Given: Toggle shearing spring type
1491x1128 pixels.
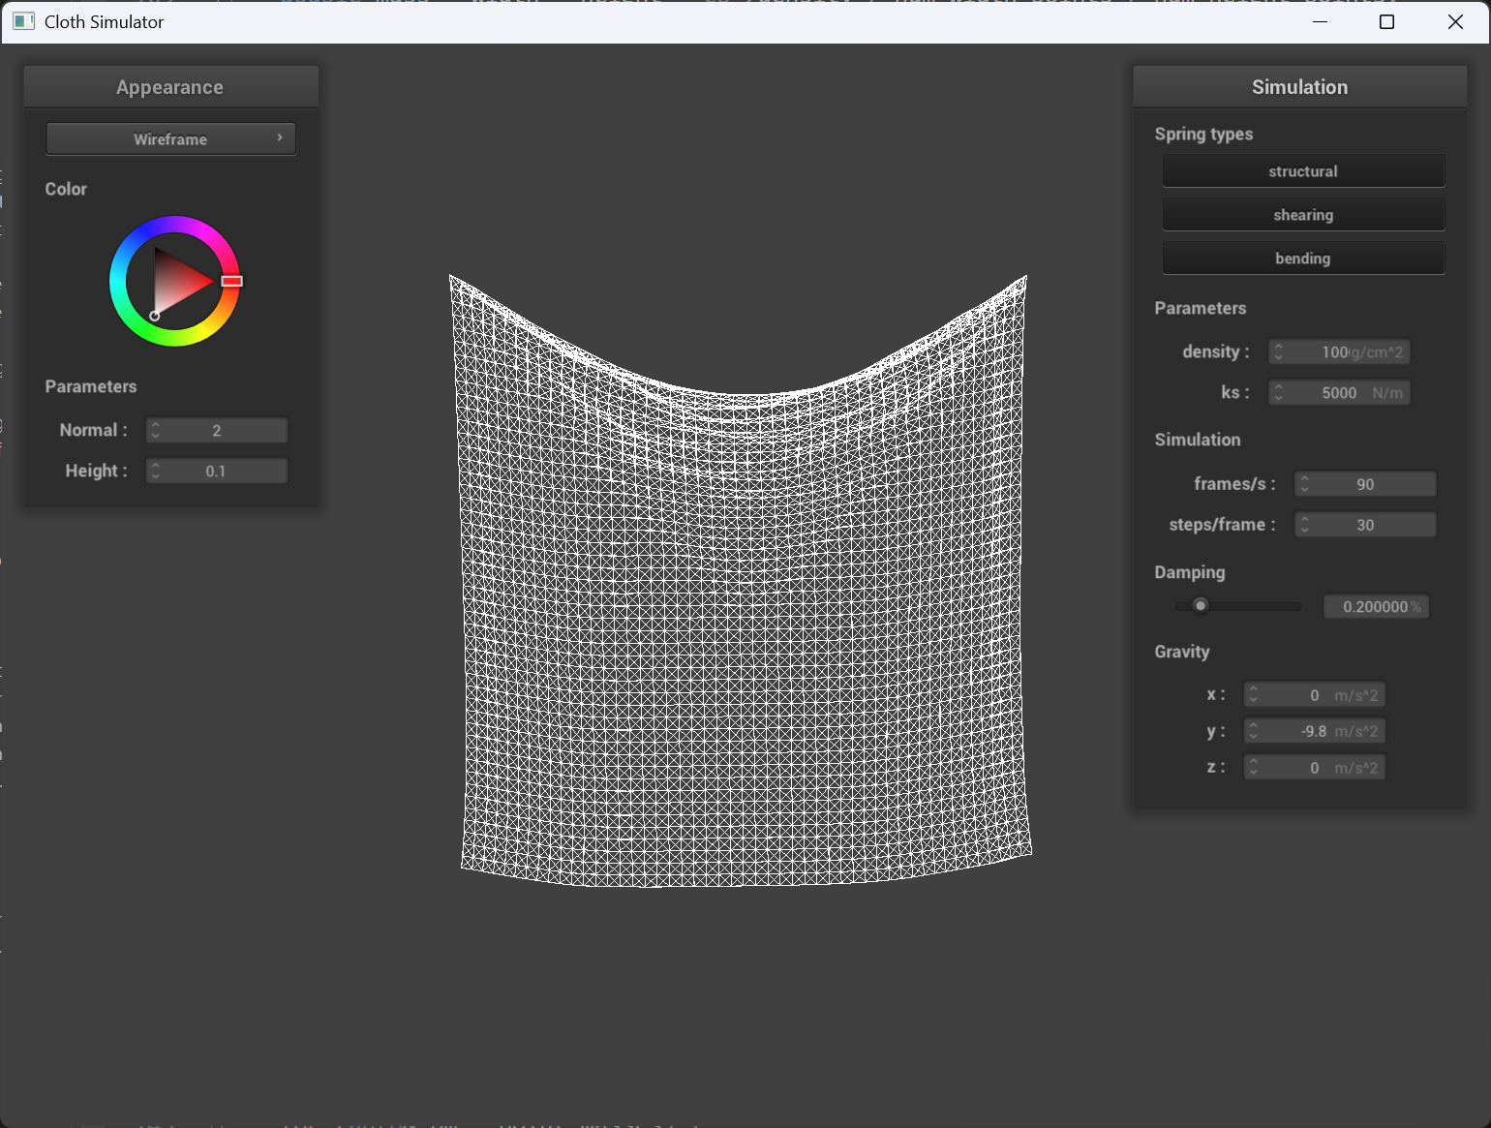Looking at the screenshot, I should click(x=1303, y=215).
